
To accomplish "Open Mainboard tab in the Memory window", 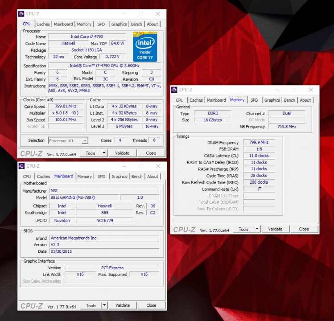I will pos(216,100).
